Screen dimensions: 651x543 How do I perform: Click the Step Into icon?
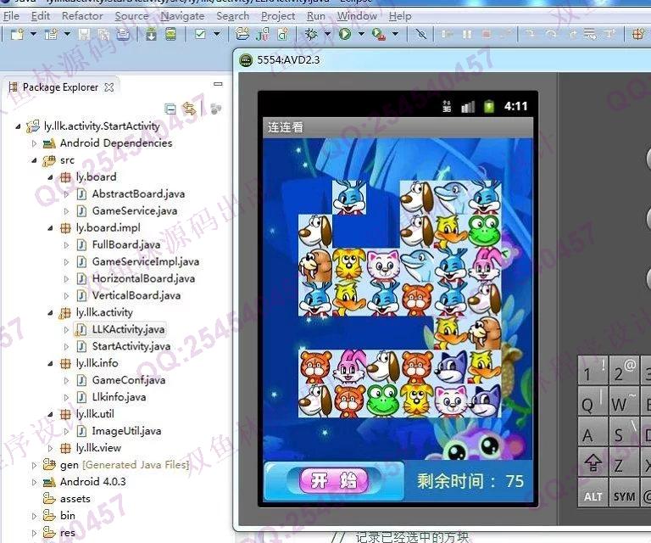coord(530,34)
